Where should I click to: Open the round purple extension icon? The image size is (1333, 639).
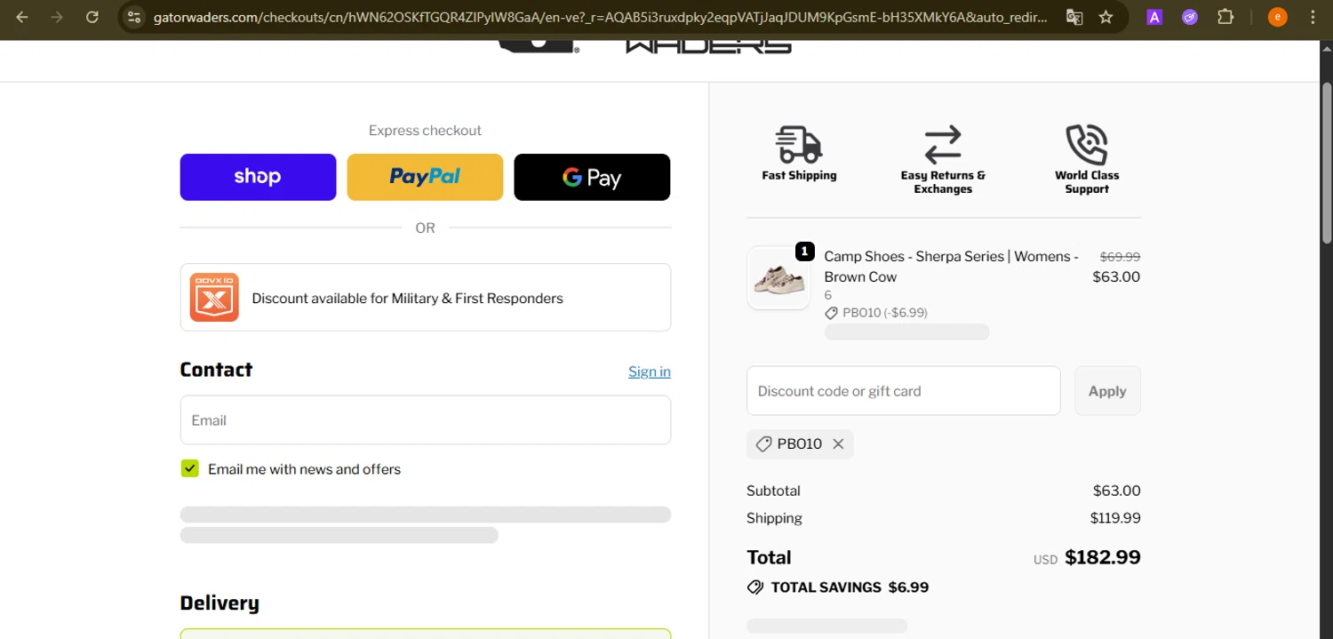point(1190,17)
